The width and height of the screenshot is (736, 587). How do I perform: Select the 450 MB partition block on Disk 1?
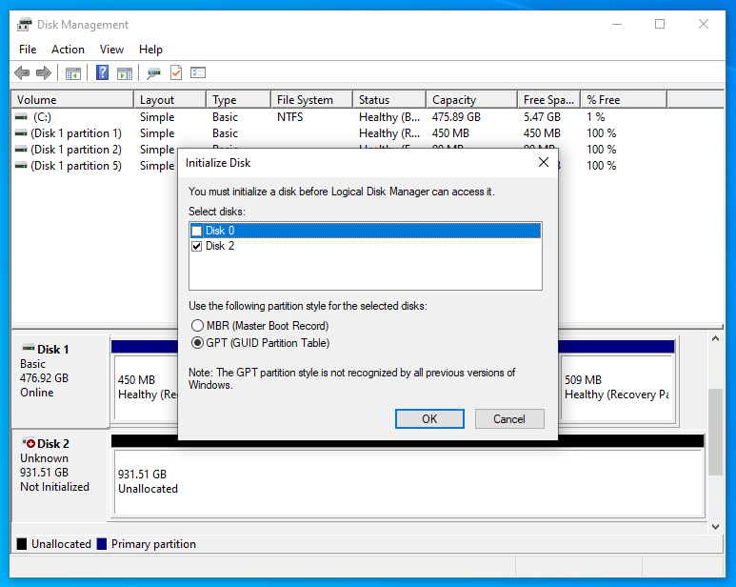146,388
